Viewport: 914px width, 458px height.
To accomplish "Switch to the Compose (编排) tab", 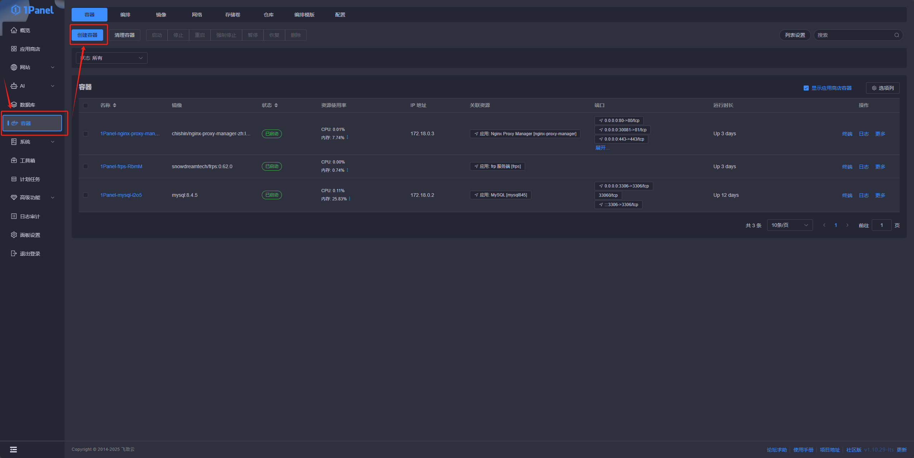I will [x=125, y=15].
